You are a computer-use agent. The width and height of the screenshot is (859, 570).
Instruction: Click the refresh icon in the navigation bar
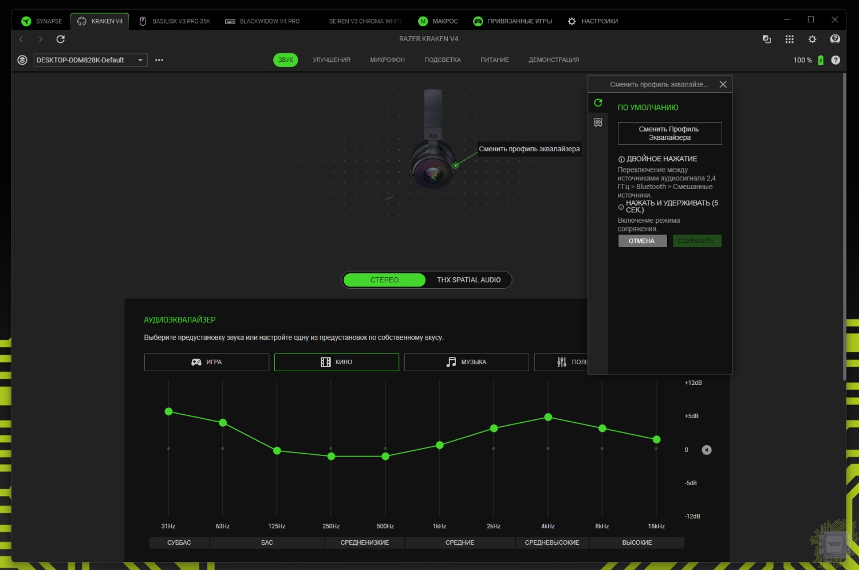click(60, 39)
